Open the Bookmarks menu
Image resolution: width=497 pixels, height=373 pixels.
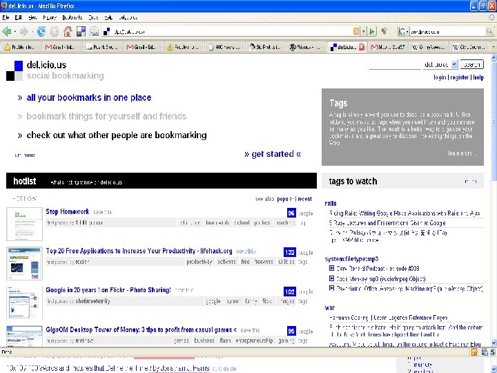click(x=72, y=17)
